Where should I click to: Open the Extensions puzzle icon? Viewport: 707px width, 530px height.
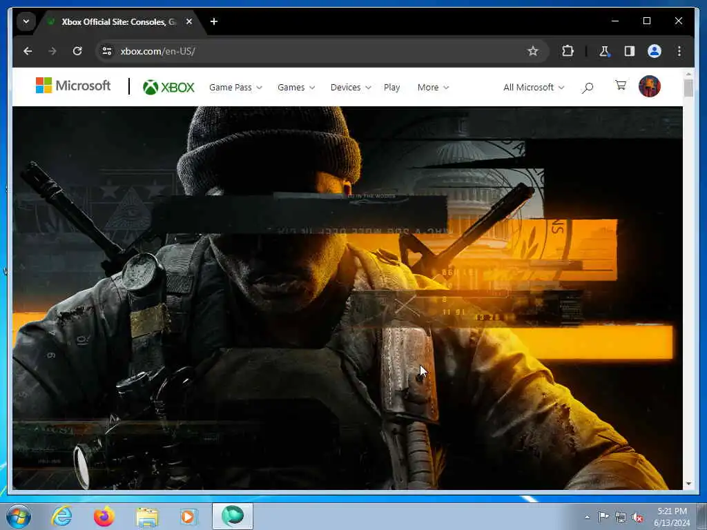tap(568, 51)
